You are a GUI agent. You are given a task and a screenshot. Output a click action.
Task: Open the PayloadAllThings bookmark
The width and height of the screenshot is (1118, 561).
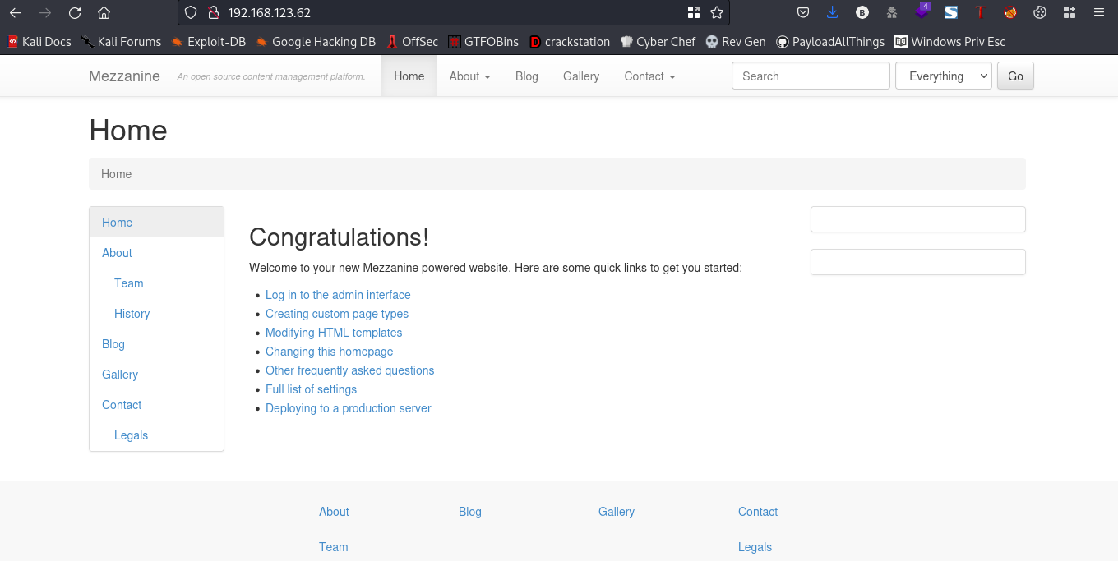click(x=830, y=41)
